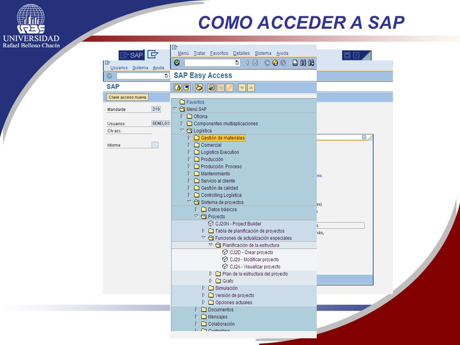Collapse the command field with the small triangle
The image size is (460, 345).
tap(247, 62)
